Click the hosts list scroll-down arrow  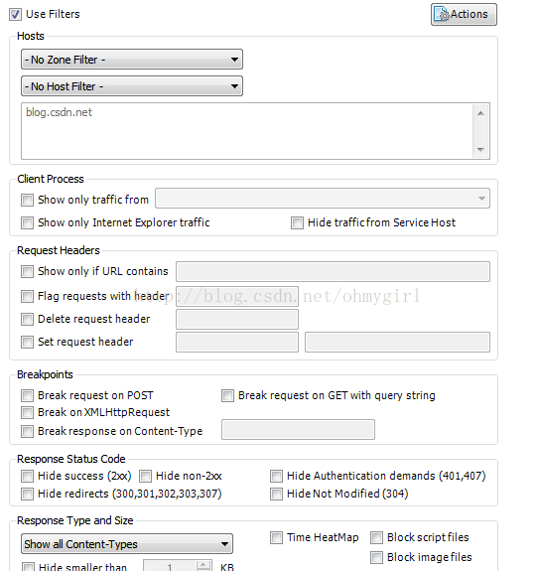480,149
